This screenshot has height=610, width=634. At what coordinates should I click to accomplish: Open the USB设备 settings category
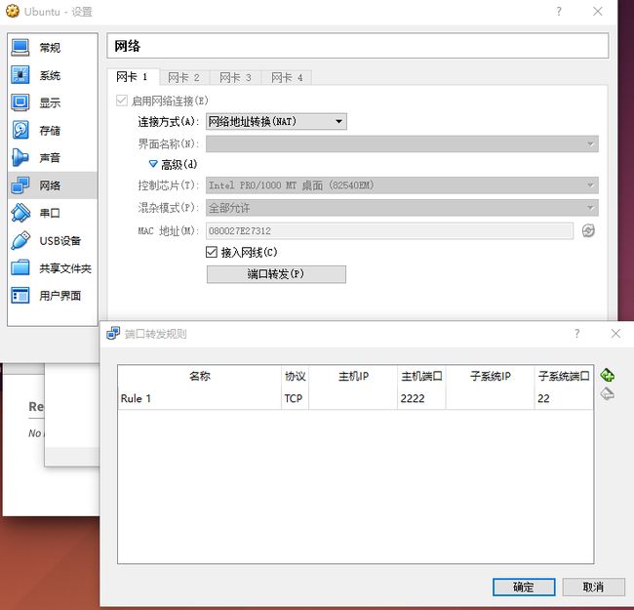52,241
